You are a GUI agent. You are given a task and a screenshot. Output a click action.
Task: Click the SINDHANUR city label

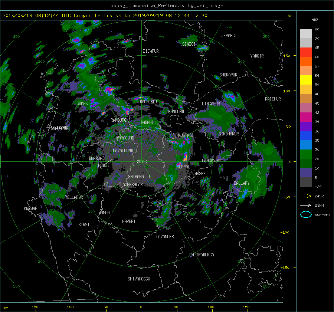coord(229,134)
